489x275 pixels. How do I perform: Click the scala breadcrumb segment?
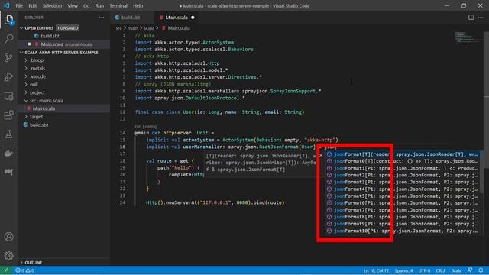[149, 28]
